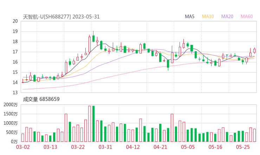Screen dimensions: 260x155
Task: Click the 03-31 date label
Action: [x=105, y=147]
